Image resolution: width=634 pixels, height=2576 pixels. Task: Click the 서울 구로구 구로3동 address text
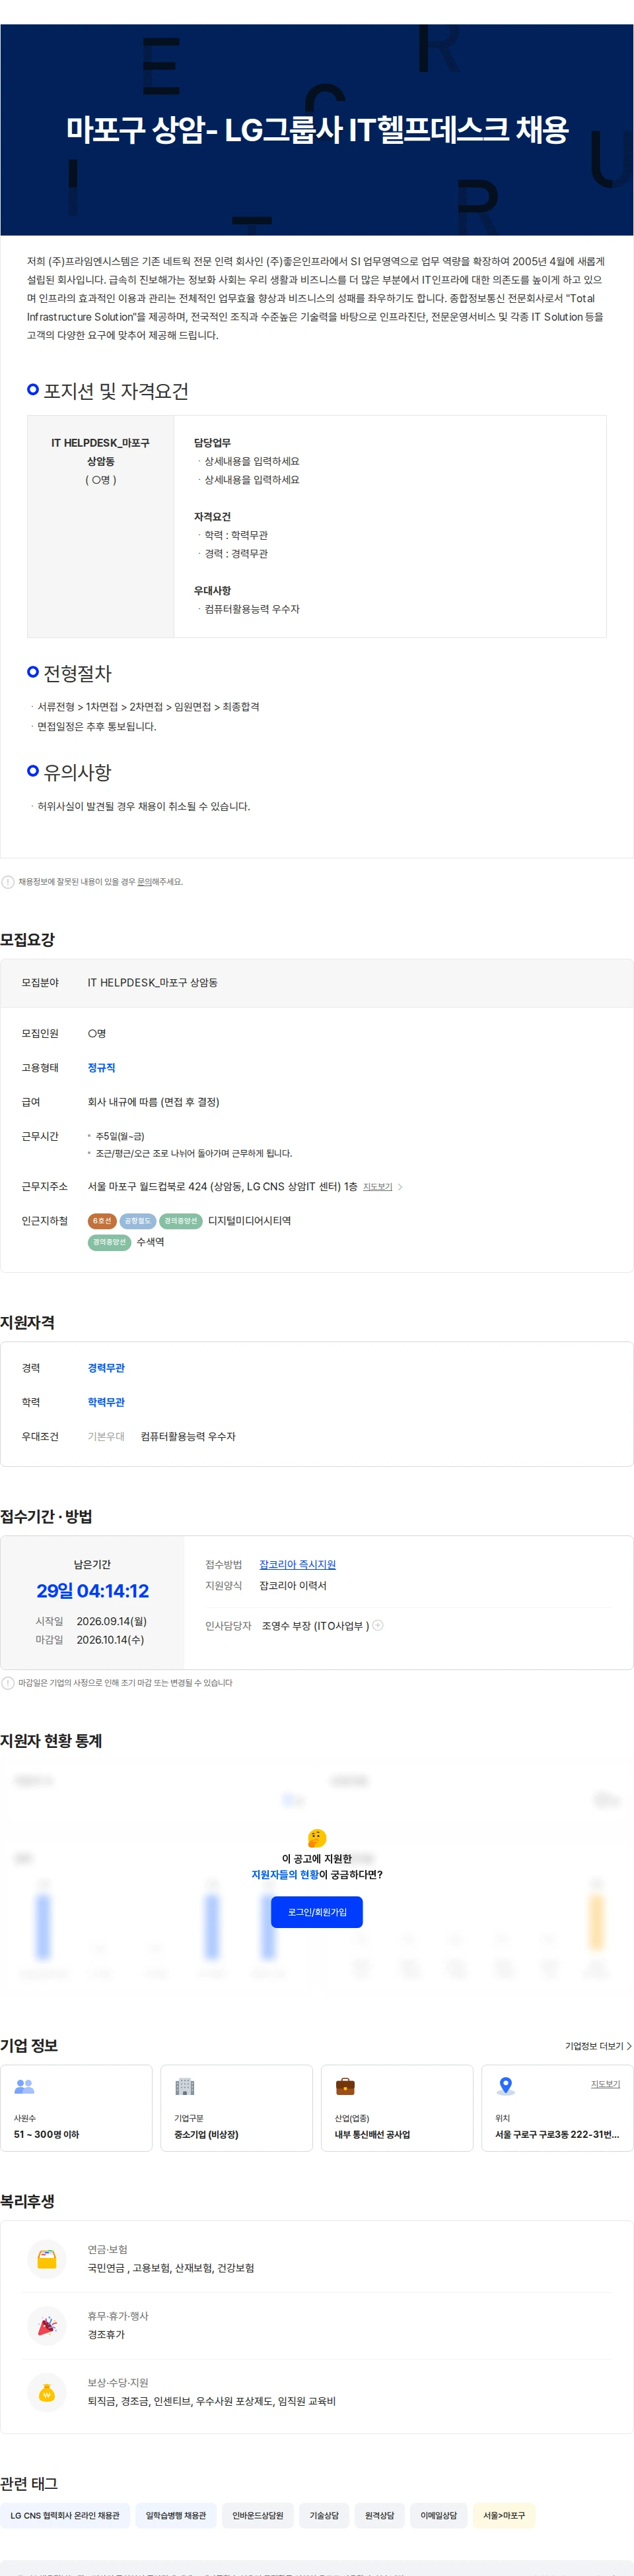point(557,2134)
